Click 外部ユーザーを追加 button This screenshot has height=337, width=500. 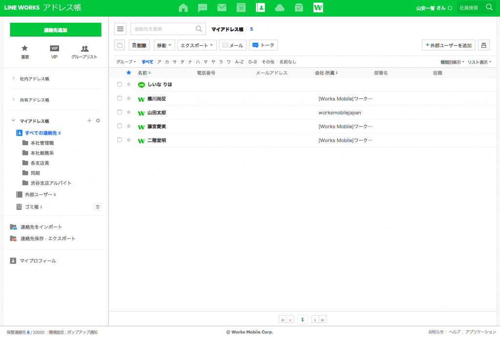448,45
